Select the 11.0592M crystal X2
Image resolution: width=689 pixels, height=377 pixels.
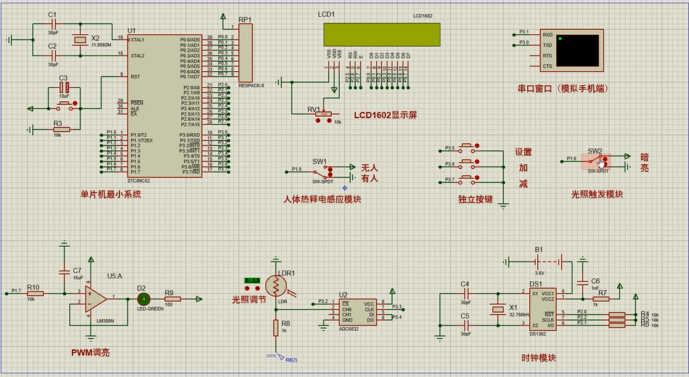pos(80,40)
